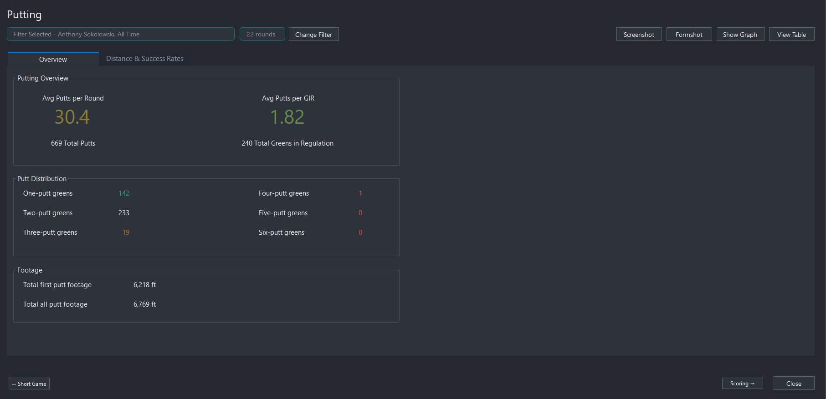Click the Putting Overview group title

(x=43, y=78)
